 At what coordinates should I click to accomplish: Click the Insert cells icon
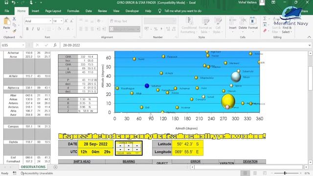(x=233, y=21)
